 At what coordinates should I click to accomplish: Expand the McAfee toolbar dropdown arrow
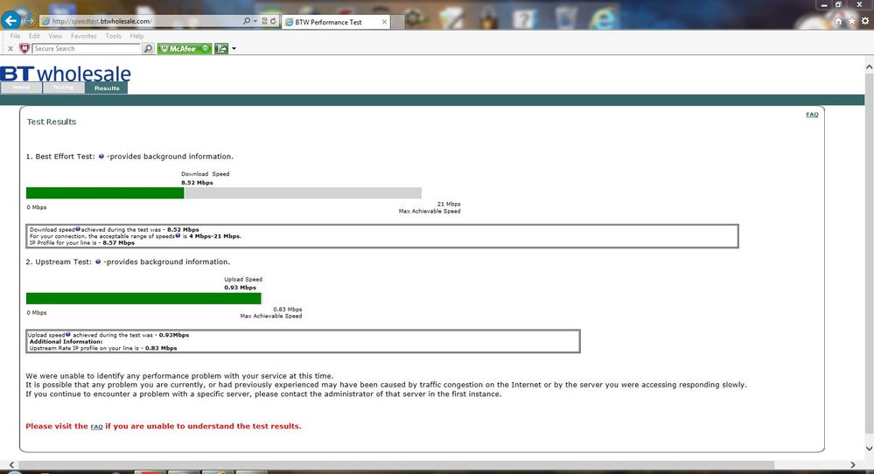pyautogui.click(x=234, y=49)
